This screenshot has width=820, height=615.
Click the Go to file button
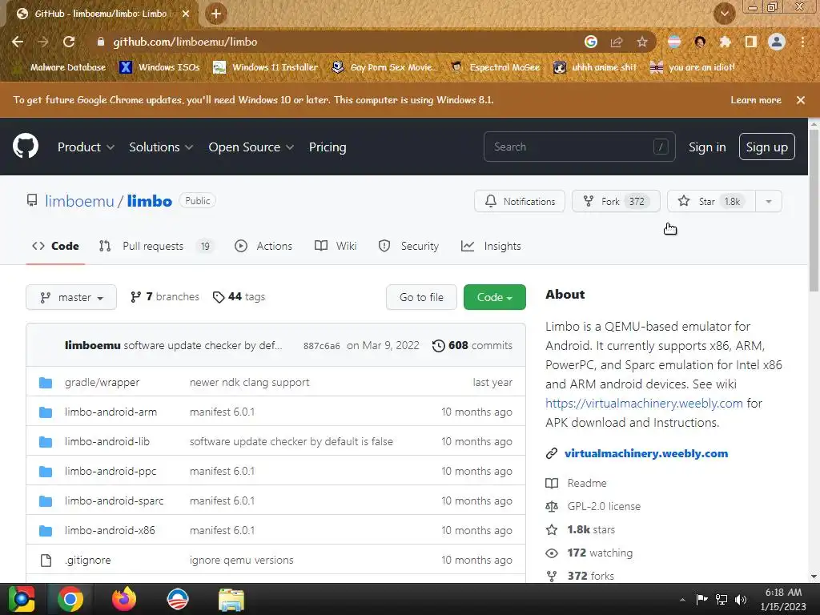click(x=421, y=297)
